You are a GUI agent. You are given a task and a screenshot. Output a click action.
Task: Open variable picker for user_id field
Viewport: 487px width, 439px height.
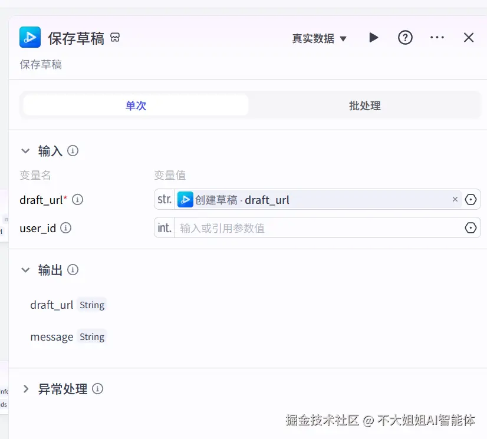tap(470, 228)
